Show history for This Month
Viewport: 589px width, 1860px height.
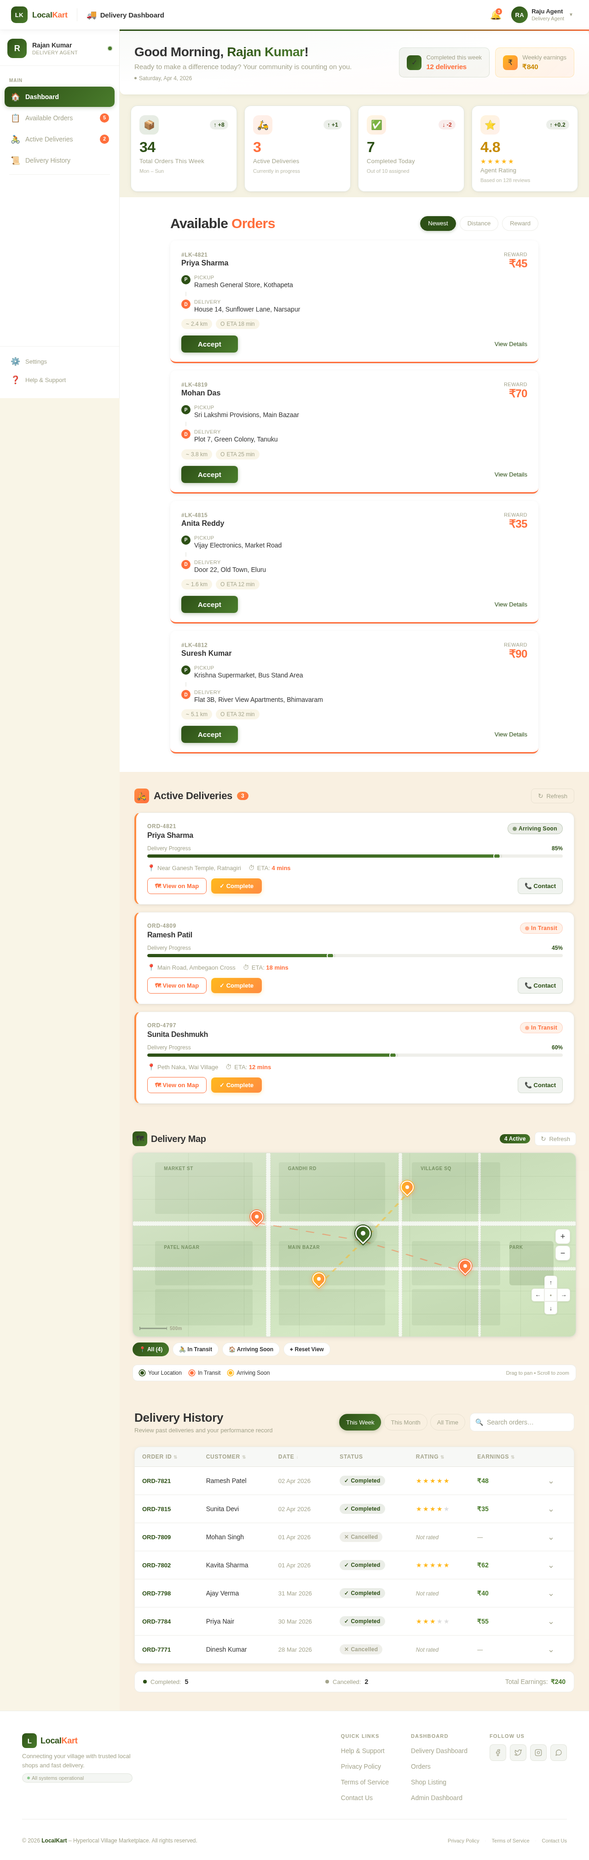tap(405, 1423)
